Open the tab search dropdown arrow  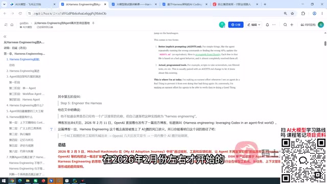[4, 4]
